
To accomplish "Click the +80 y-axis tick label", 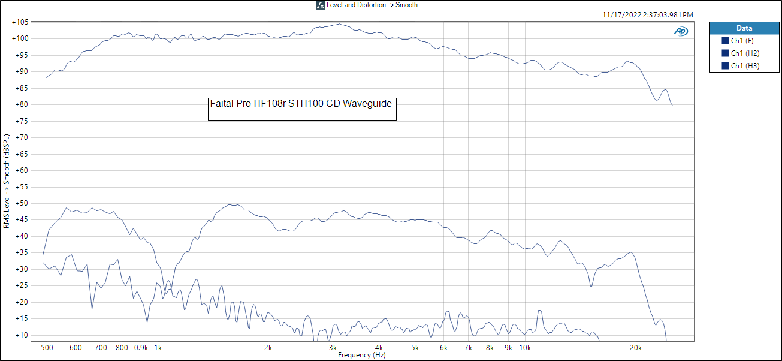I will click(22, 104).
